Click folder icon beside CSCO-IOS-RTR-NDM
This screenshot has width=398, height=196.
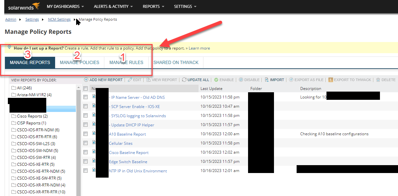14,130
